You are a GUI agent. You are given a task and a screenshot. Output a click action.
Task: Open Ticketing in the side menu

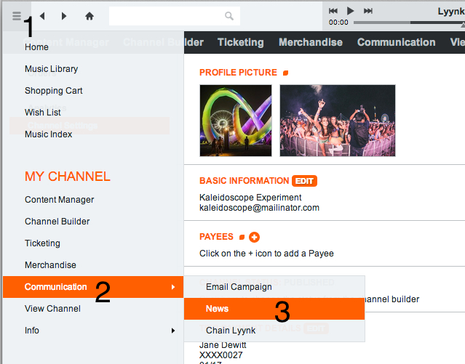tap(42, 243)
